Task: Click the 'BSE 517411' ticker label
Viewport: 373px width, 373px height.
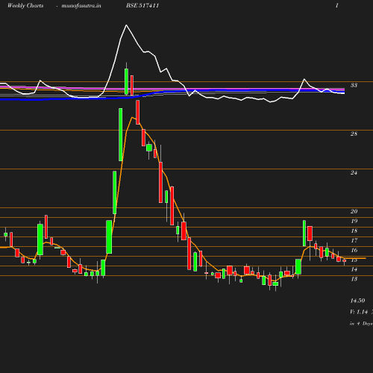Action: pos(142,6)
